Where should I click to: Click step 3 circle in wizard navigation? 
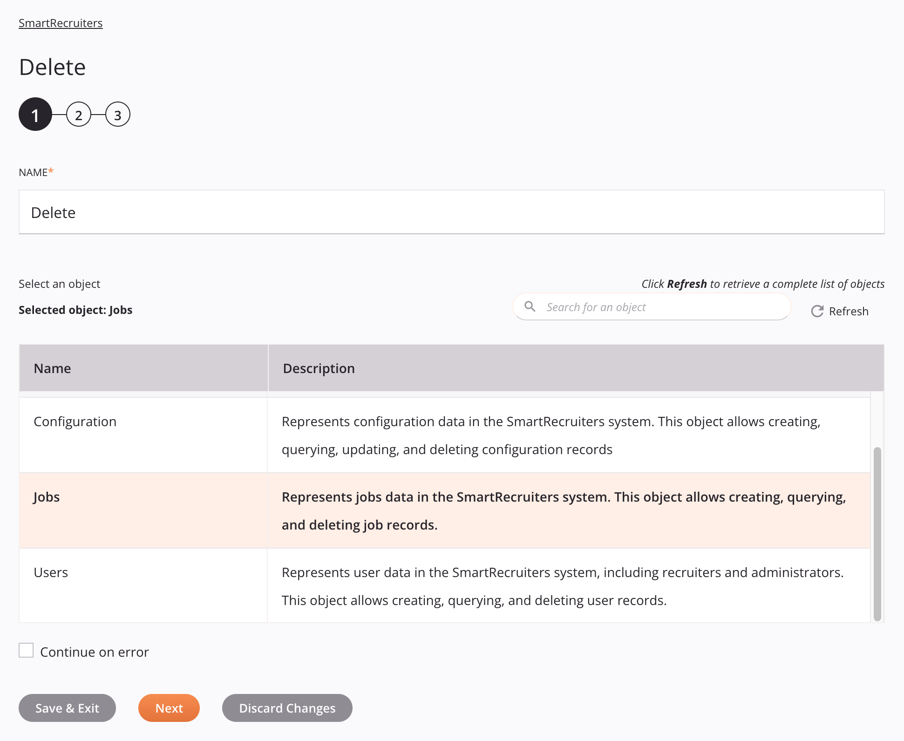tap(117, 115)
